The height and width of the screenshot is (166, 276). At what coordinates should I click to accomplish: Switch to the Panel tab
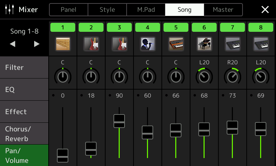click(69, 10)
